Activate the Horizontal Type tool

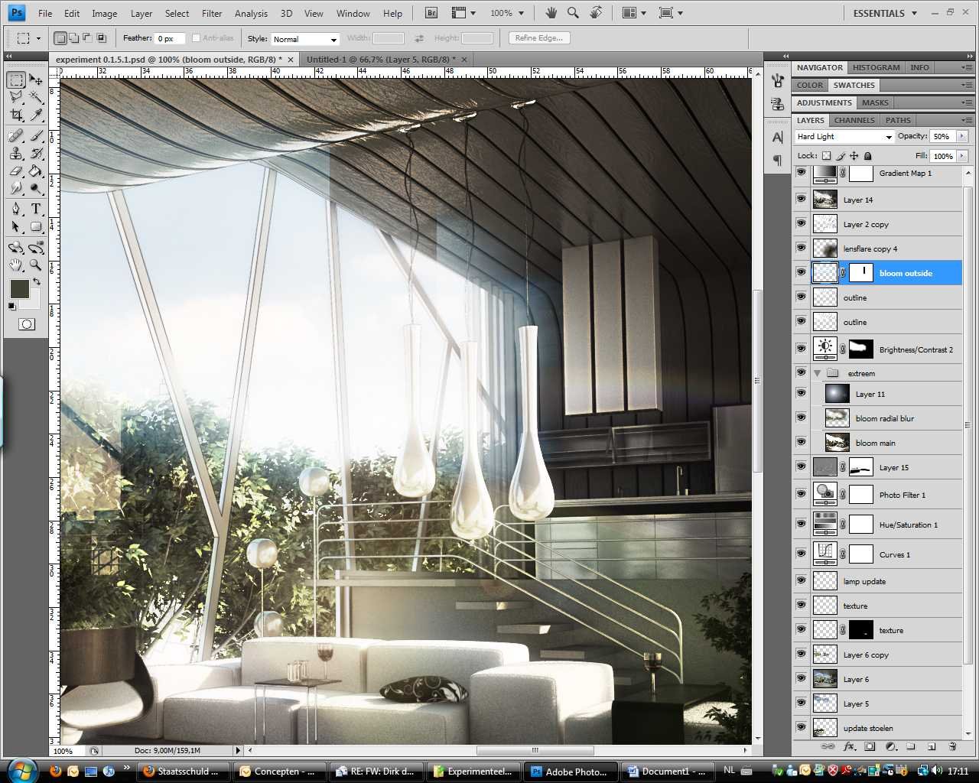tap(36, 209)
